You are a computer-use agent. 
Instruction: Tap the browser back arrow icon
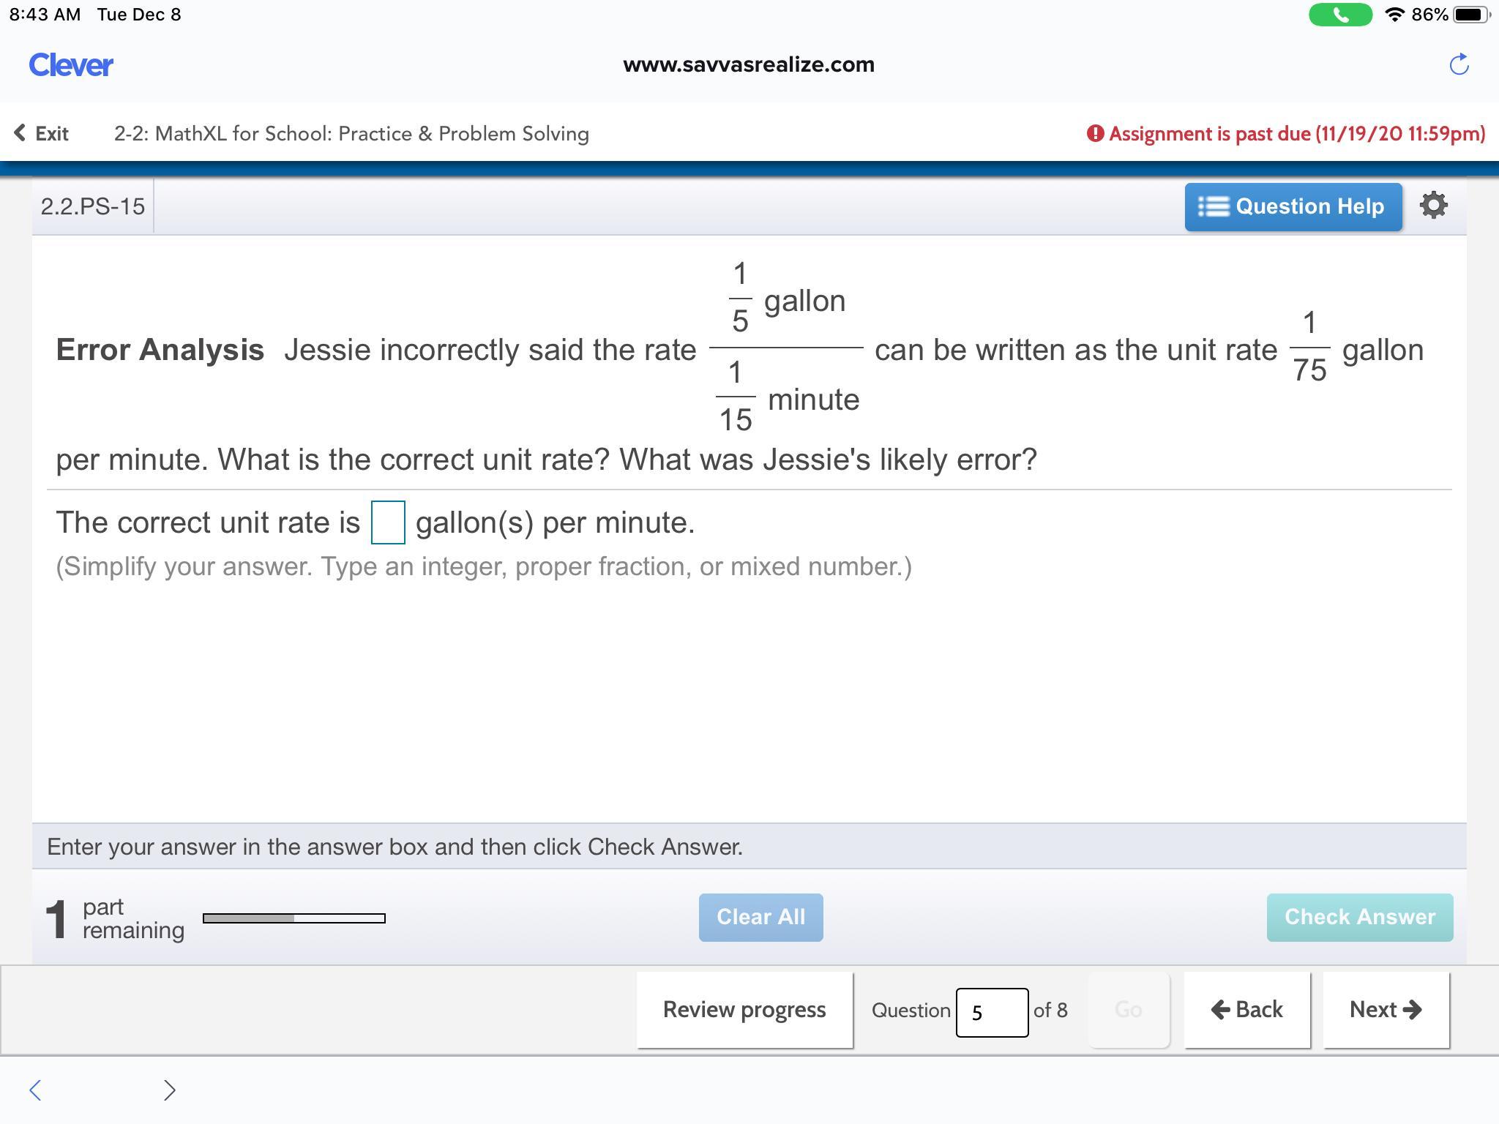[x=34, y=1090]
